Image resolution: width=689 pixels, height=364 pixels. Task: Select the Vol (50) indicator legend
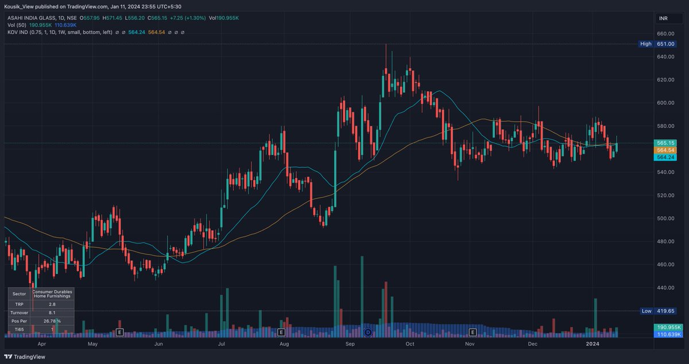[16, 25]
